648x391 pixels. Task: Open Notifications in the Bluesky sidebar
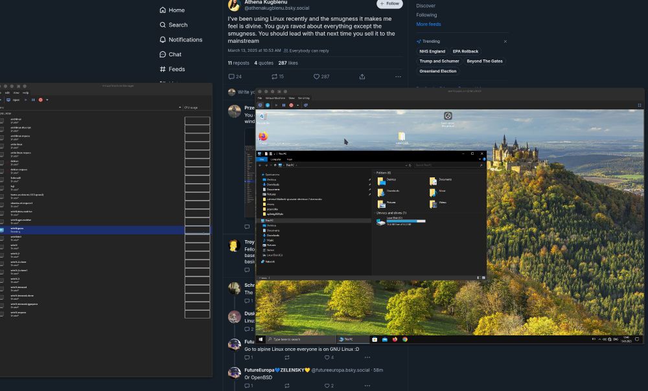point(181,39)
